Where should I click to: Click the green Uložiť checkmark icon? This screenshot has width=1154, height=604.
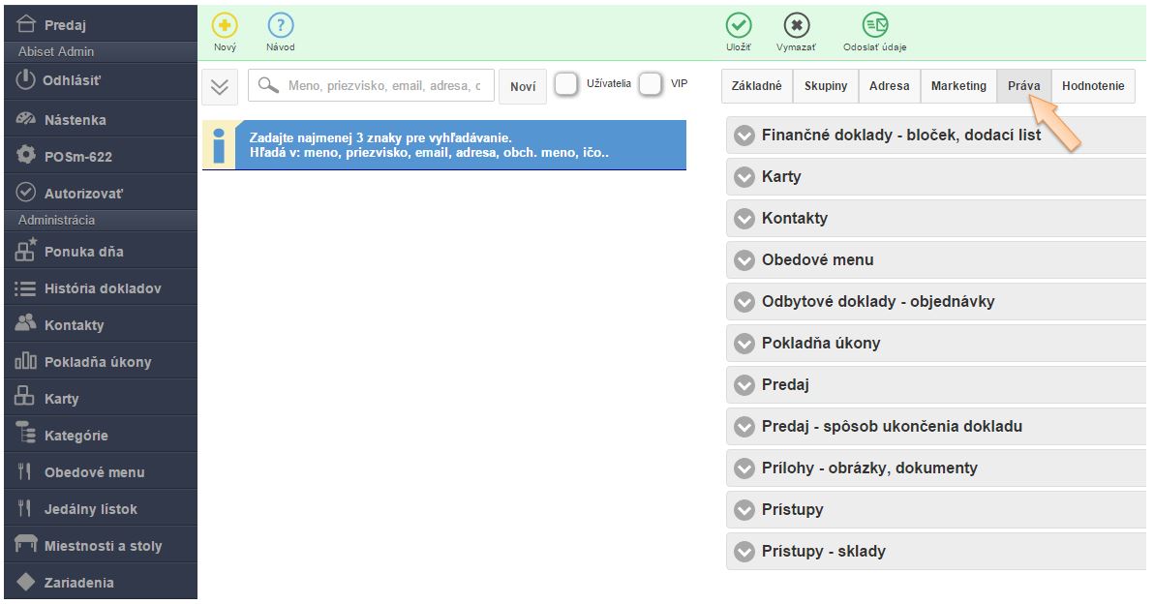[x=739, y=26]
